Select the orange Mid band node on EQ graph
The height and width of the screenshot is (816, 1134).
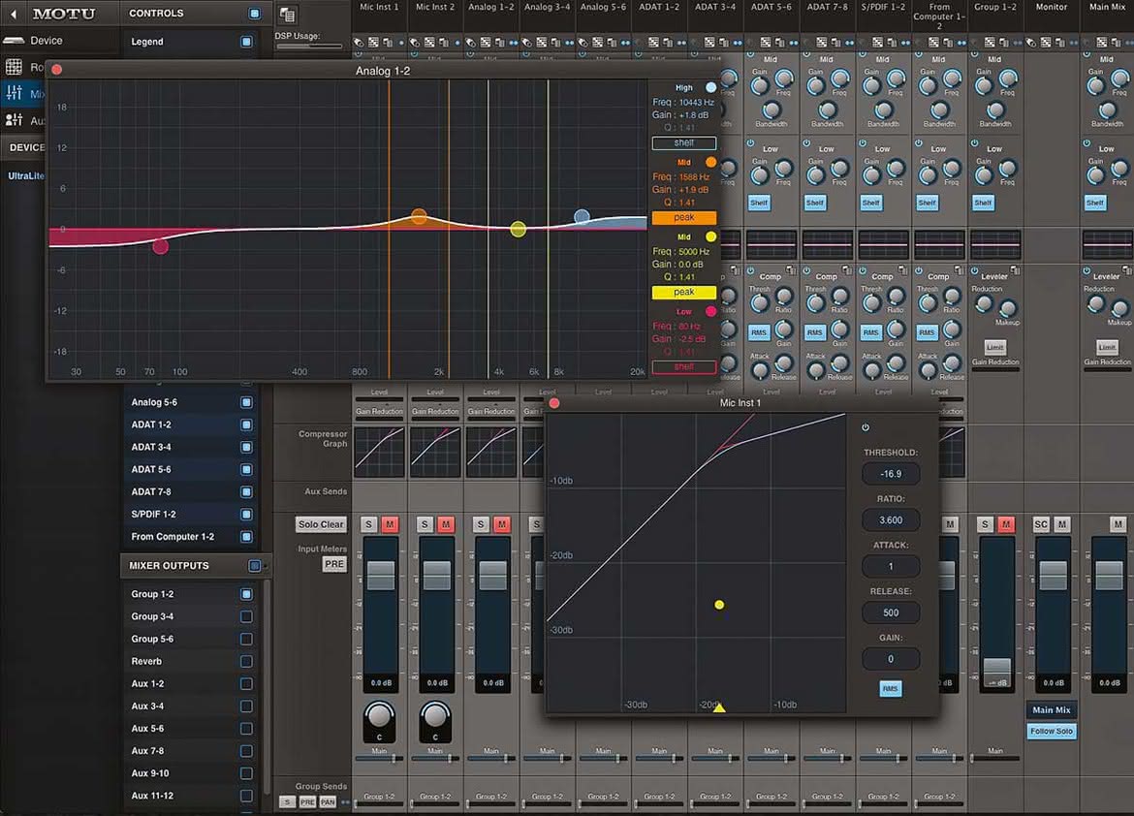[x=419, y=215]
